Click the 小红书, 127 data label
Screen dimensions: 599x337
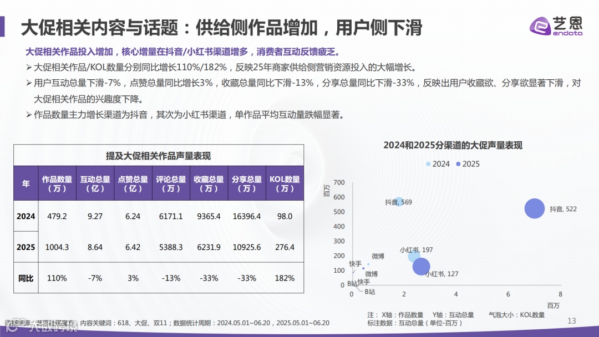pos(442,274)
